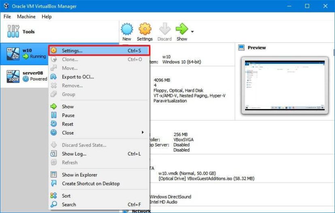The height and width of the screenshot is (213, 335).
Task: Choose Show Log... menu entry
Action: tap(99, 154)
